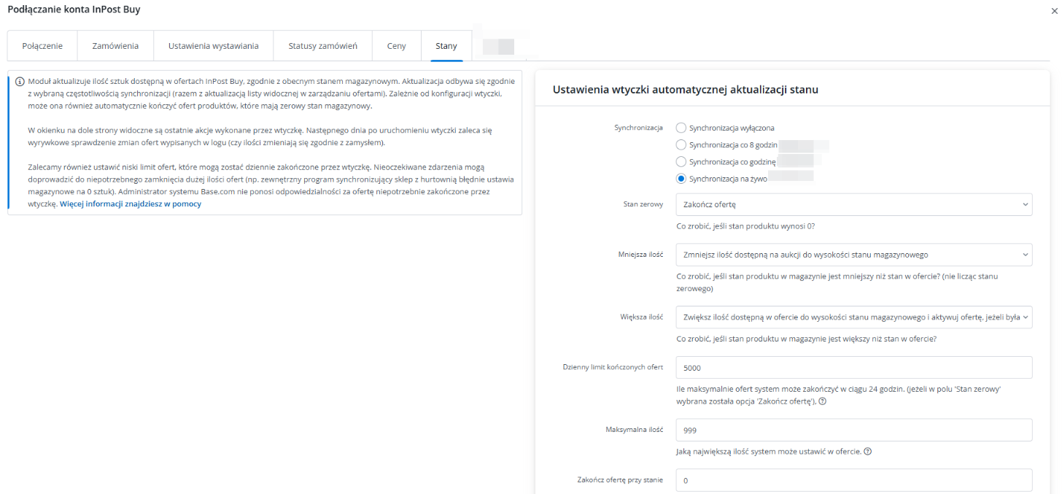Viewport: 1062px width, 494px height.
Task: Switch to the Połączenie tab
Action: (42, 46)
